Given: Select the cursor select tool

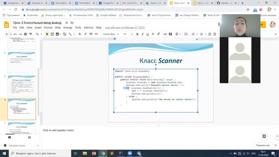Looking at the screenshot, I should [x=47, y=34].
